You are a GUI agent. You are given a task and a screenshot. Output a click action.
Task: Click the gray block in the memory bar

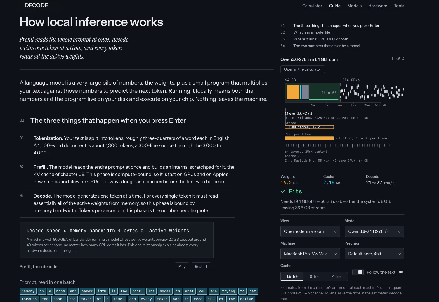[305, 92]
